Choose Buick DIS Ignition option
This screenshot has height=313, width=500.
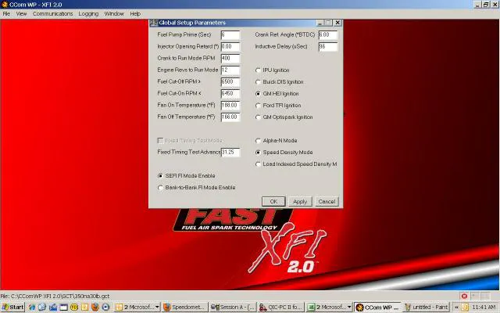[259, 82]
